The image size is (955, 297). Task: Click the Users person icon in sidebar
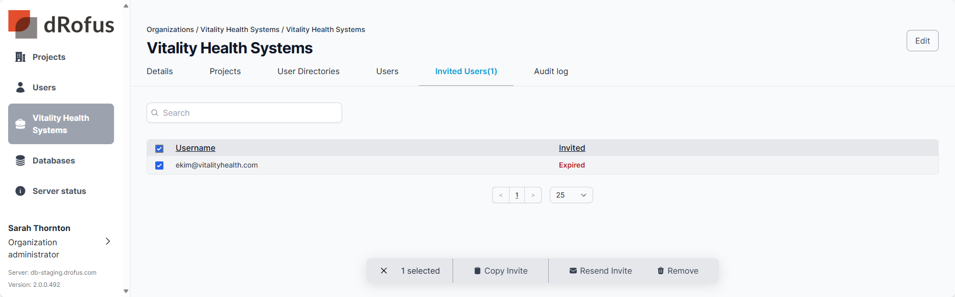coord(20,87)
